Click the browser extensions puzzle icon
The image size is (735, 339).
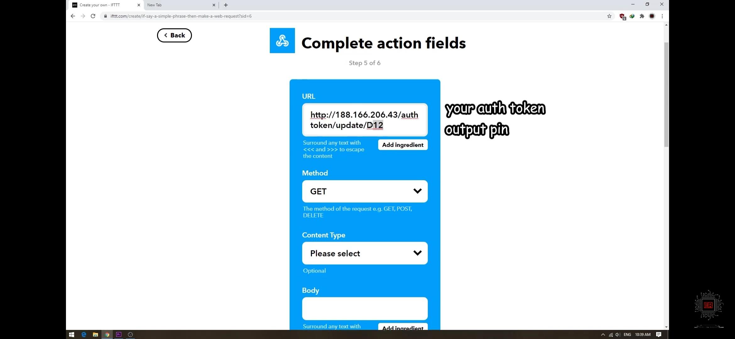(x=642, y=16)
